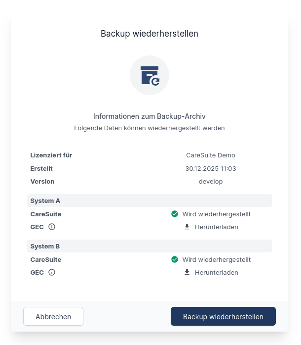This screenshot has width=301, height=345.
Task: Click the info icon next to GEC under System A
Action: point(52,227)
